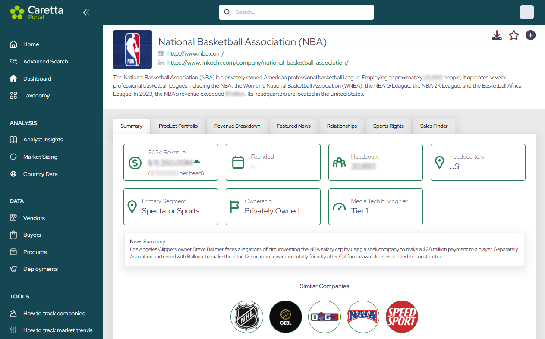Click the green revenue up arrow
Viewport: 545px width, 339px height.
point(197,161)
